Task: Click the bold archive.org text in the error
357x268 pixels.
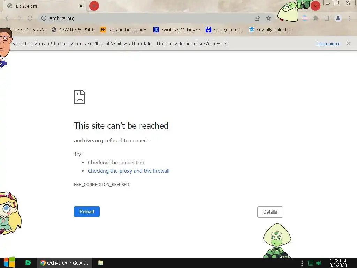Action: pyautogui.click(x=89, y=141)
